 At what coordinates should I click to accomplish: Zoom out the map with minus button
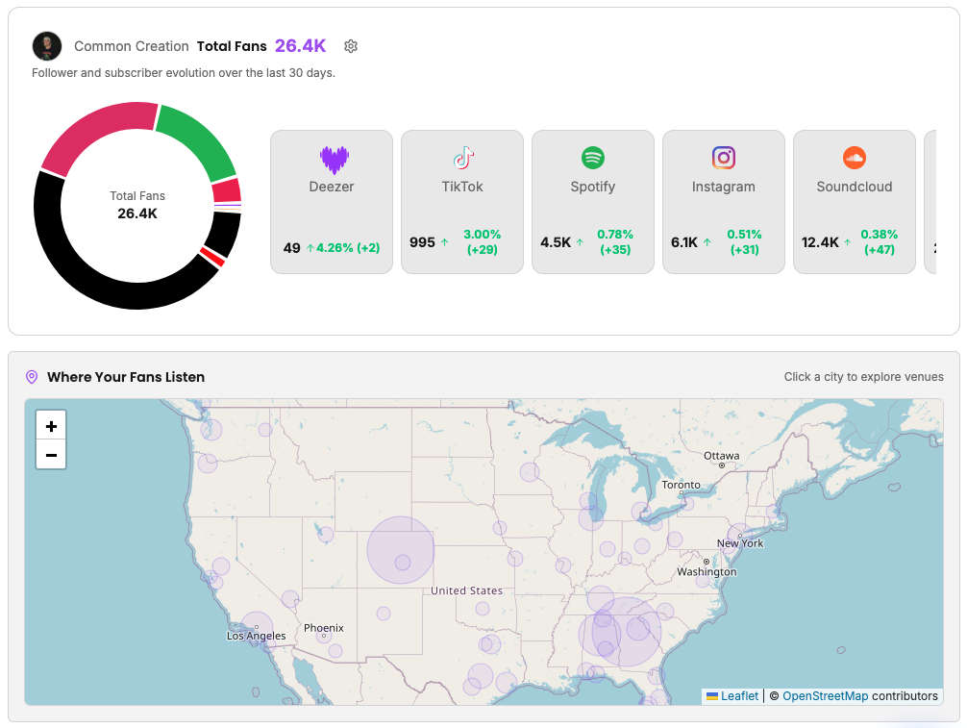click(x=51, y=455)
